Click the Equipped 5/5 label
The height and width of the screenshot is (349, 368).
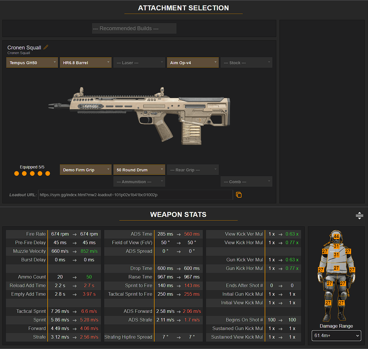click(32, 167)
